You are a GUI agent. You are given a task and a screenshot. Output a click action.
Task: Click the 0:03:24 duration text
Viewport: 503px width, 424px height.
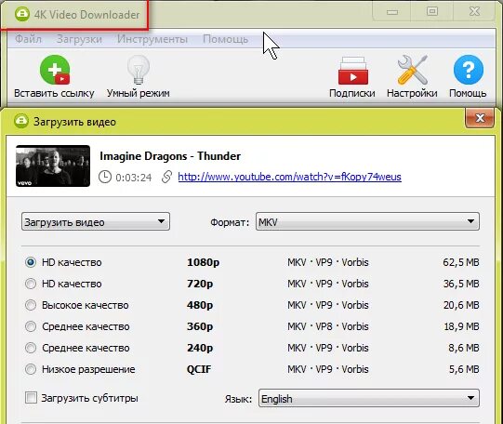[134, 178]
